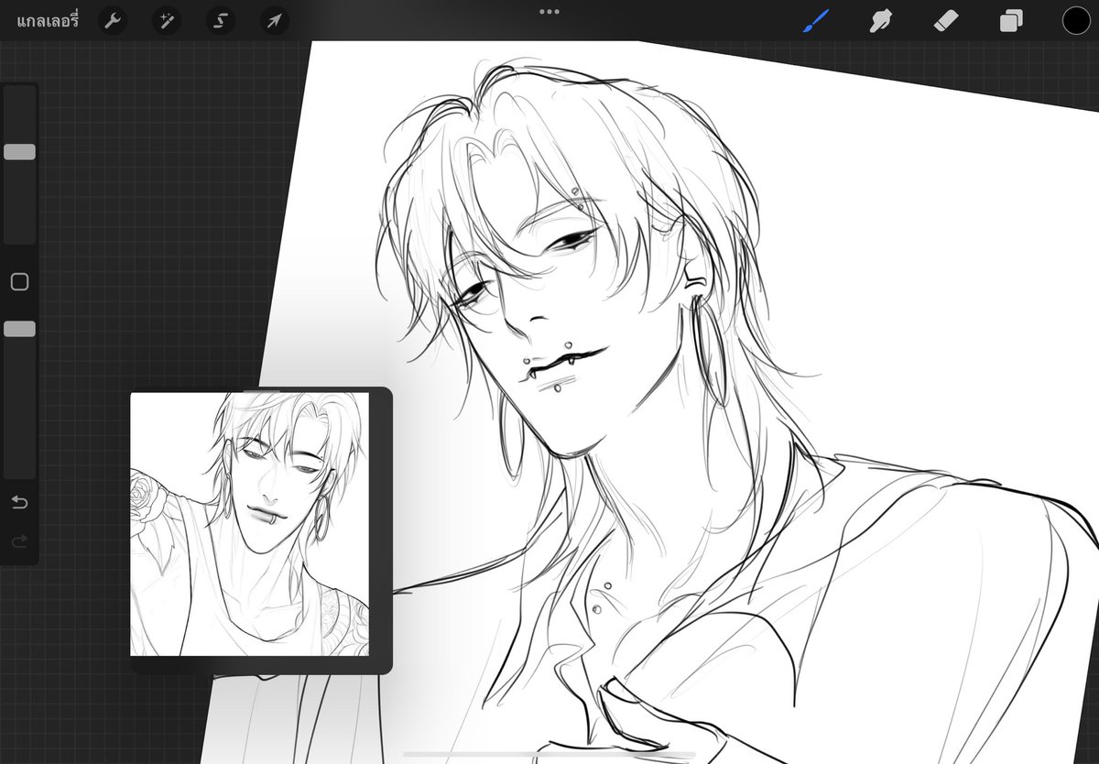Open the Gallery (แกลเลอรี่) view
This screenshot has width=1099, height=764.
point(48,21)
